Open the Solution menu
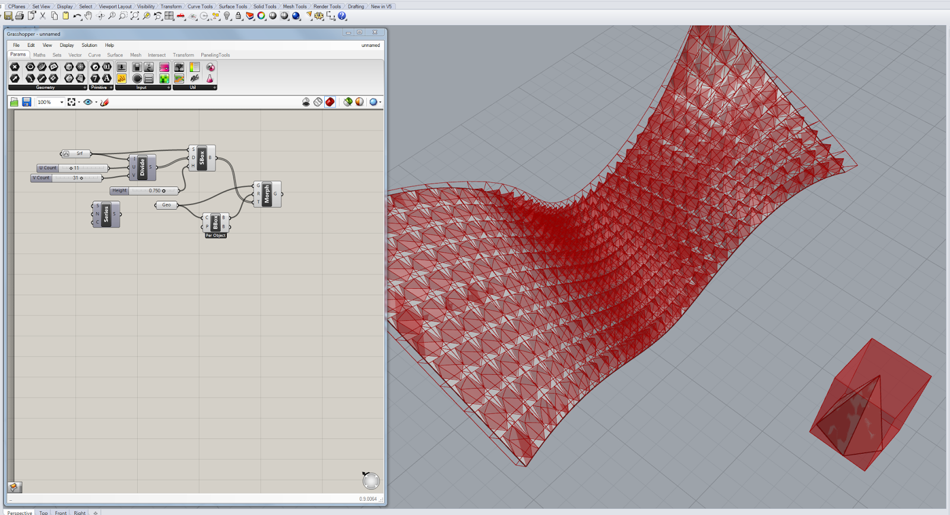 pos(89,45)
